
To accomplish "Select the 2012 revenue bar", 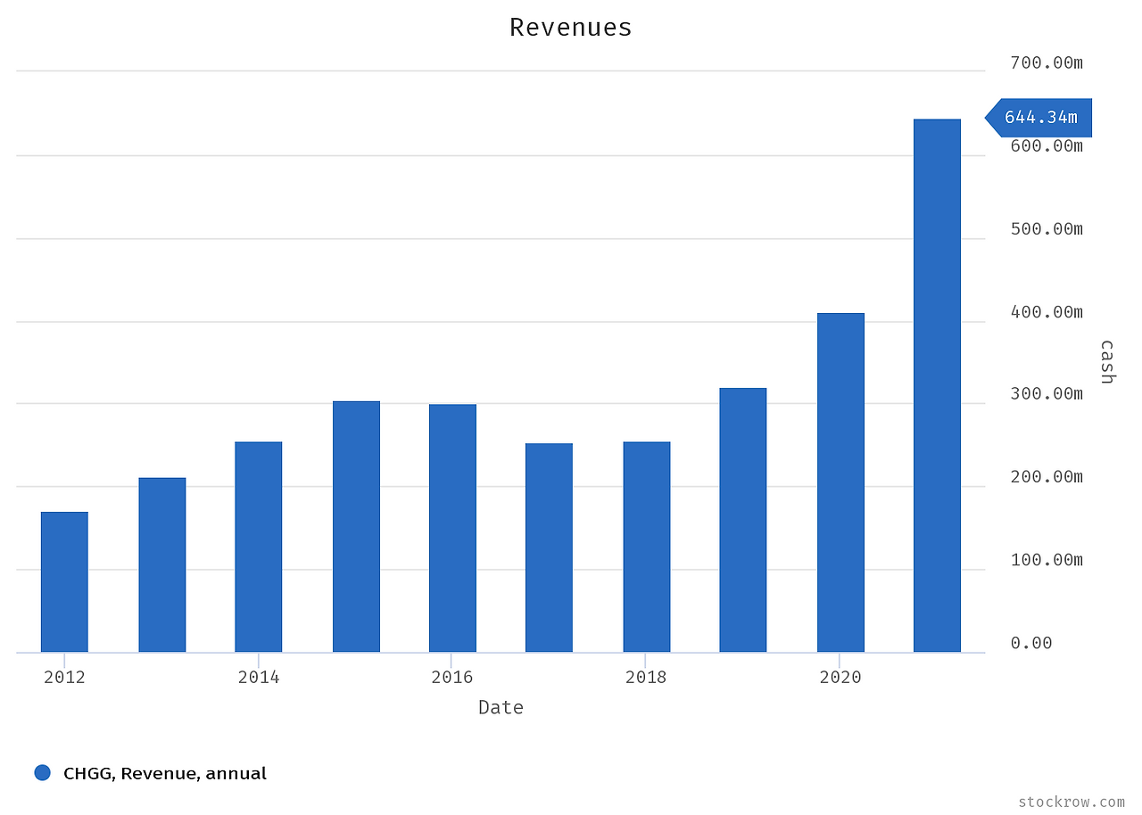I will point(63,580).
